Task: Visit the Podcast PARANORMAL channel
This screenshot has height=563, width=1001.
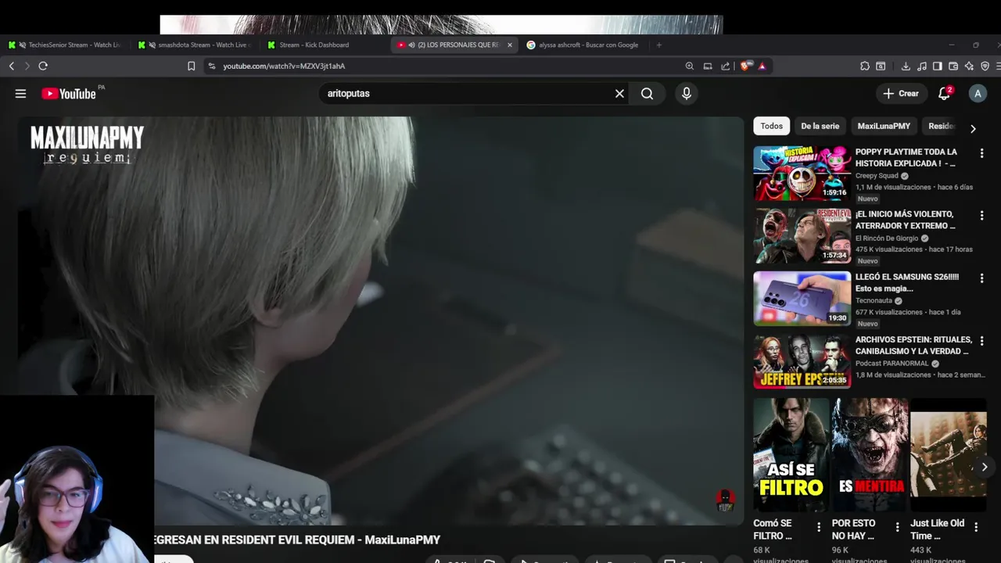Action: point(892,364)
